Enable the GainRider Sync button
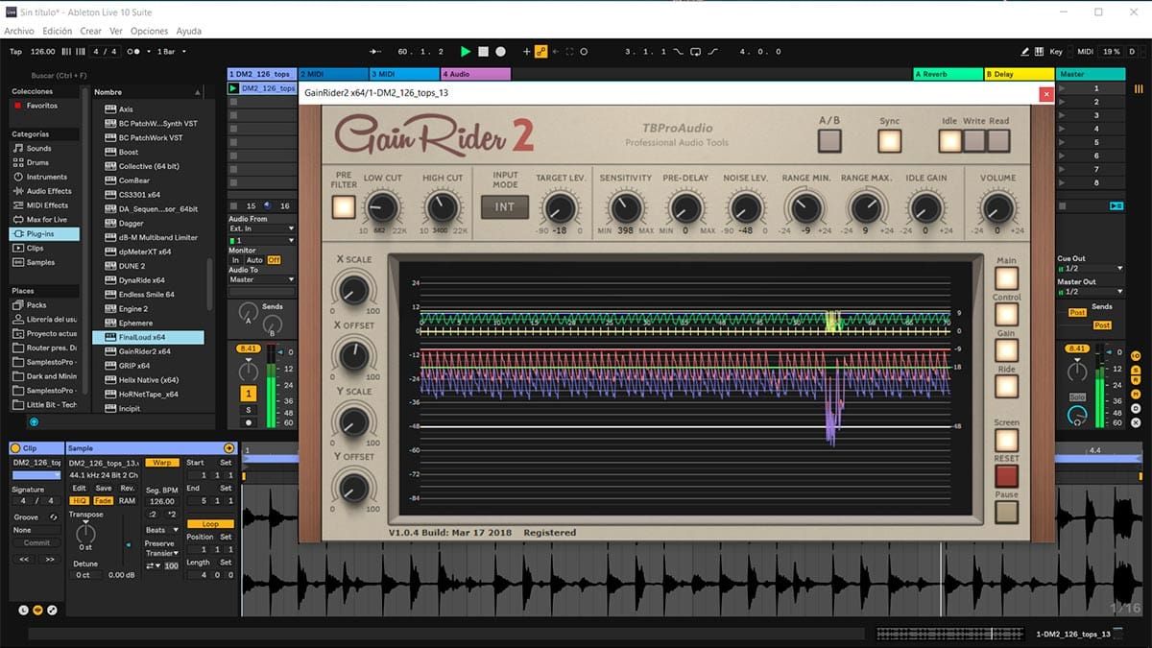Viewport: 1152px width, 648px height. 890,141
